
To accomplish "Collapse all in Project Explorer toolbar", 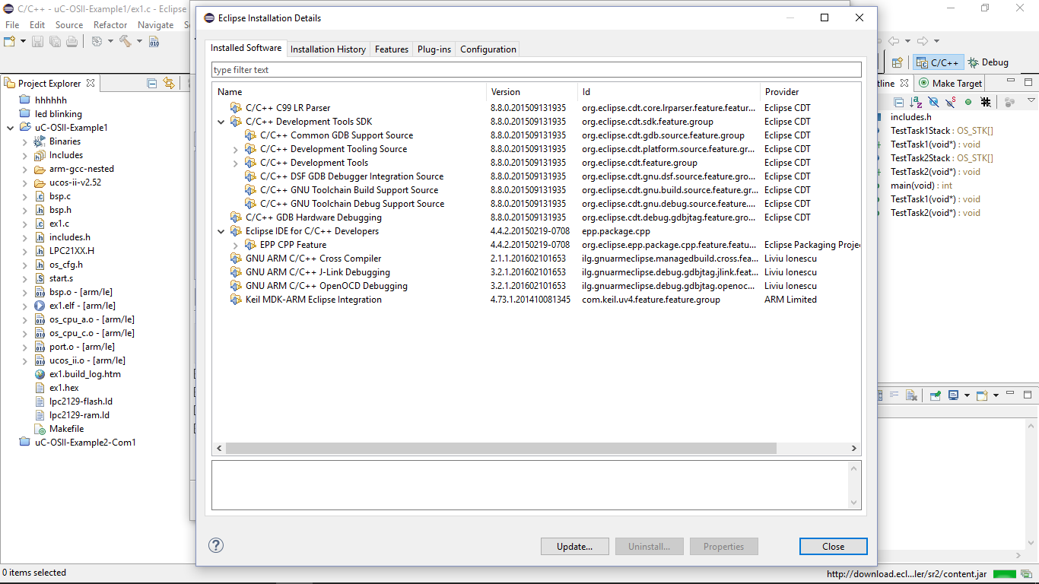I will [151, 84].
